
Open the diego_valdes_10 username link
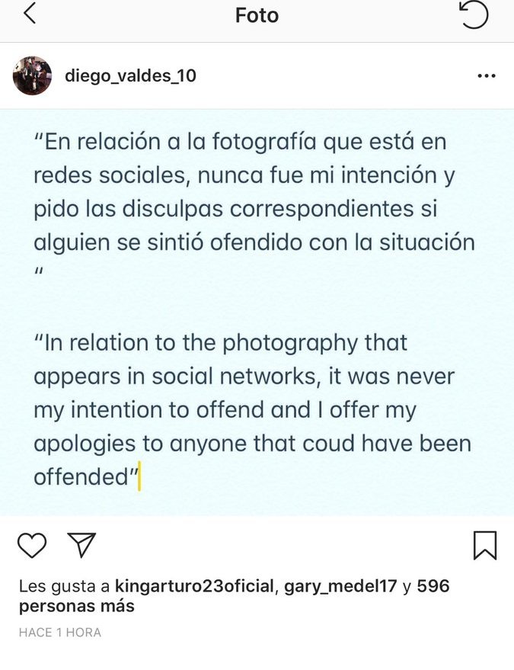[130, 76]
